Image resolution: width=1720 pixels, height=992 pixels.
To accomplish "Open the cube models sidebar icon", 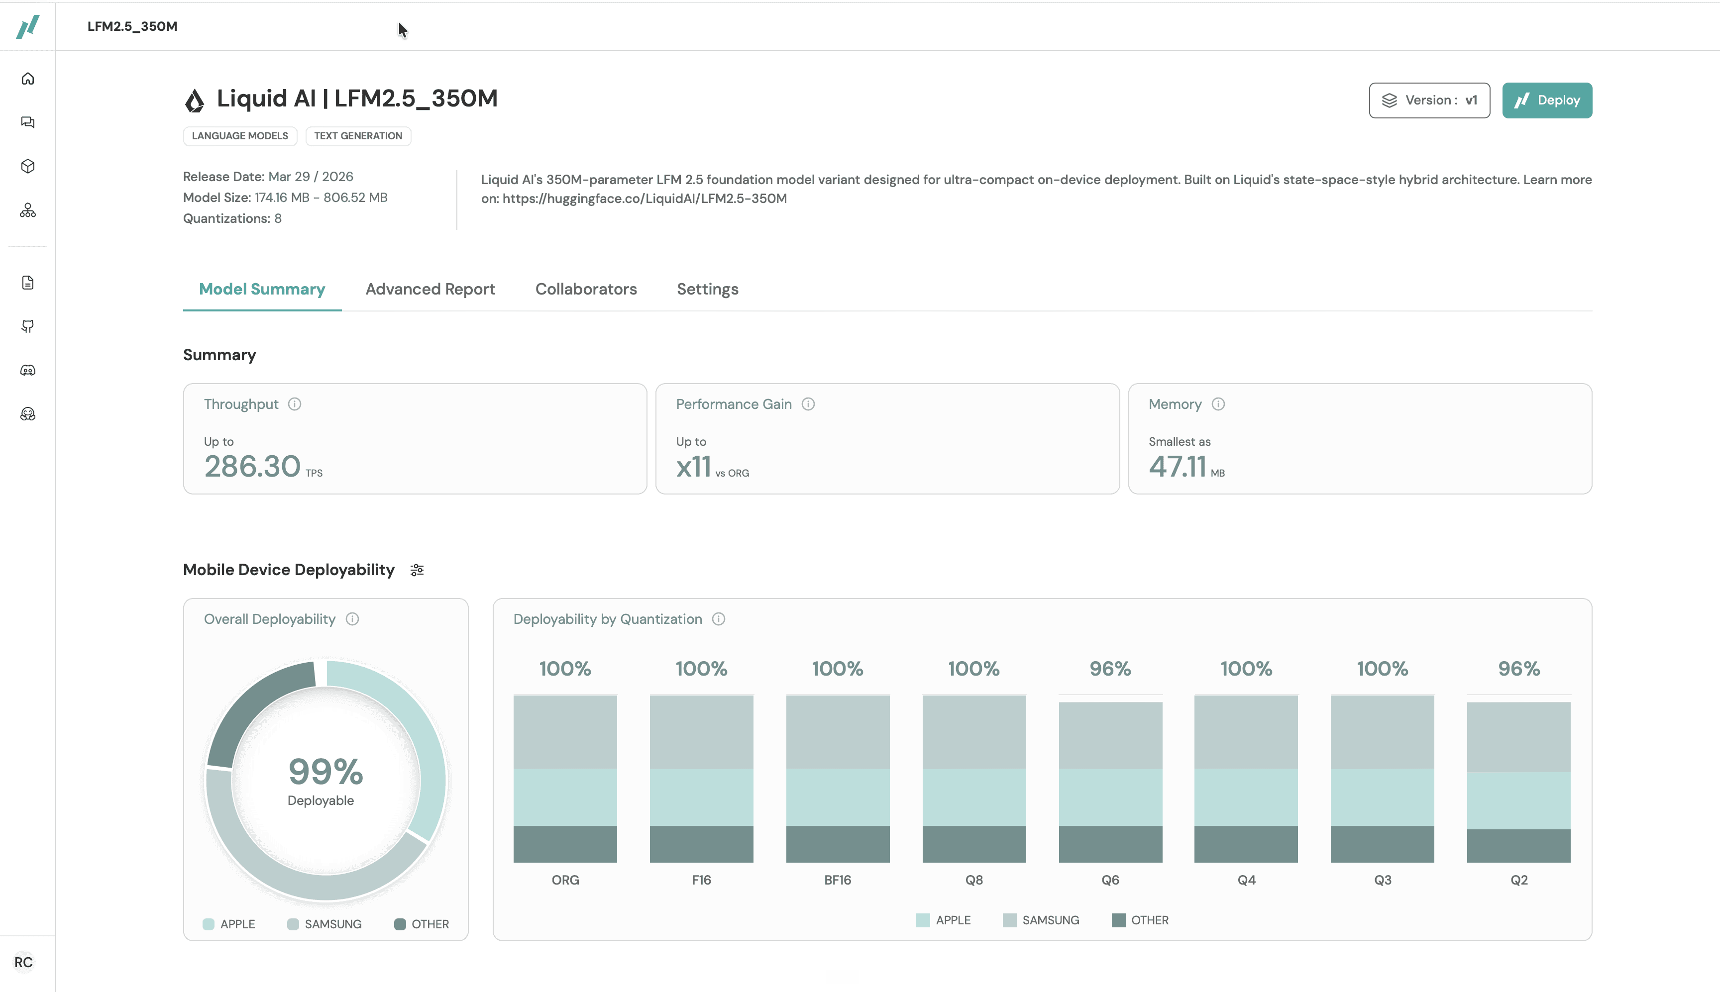I will [28, 166].
